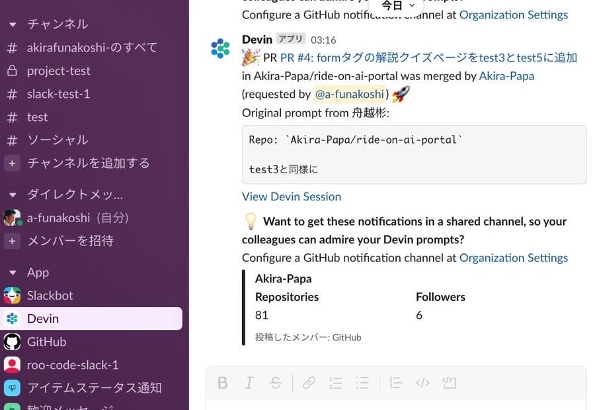Screen dimensions: 595x410
Task: Toggle bold formatting in composer
Action: tap(223, 383)
